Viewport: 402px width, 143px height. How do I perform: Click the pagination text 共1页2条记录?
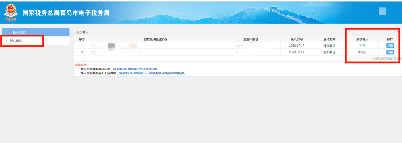click(x=385, y=59)
